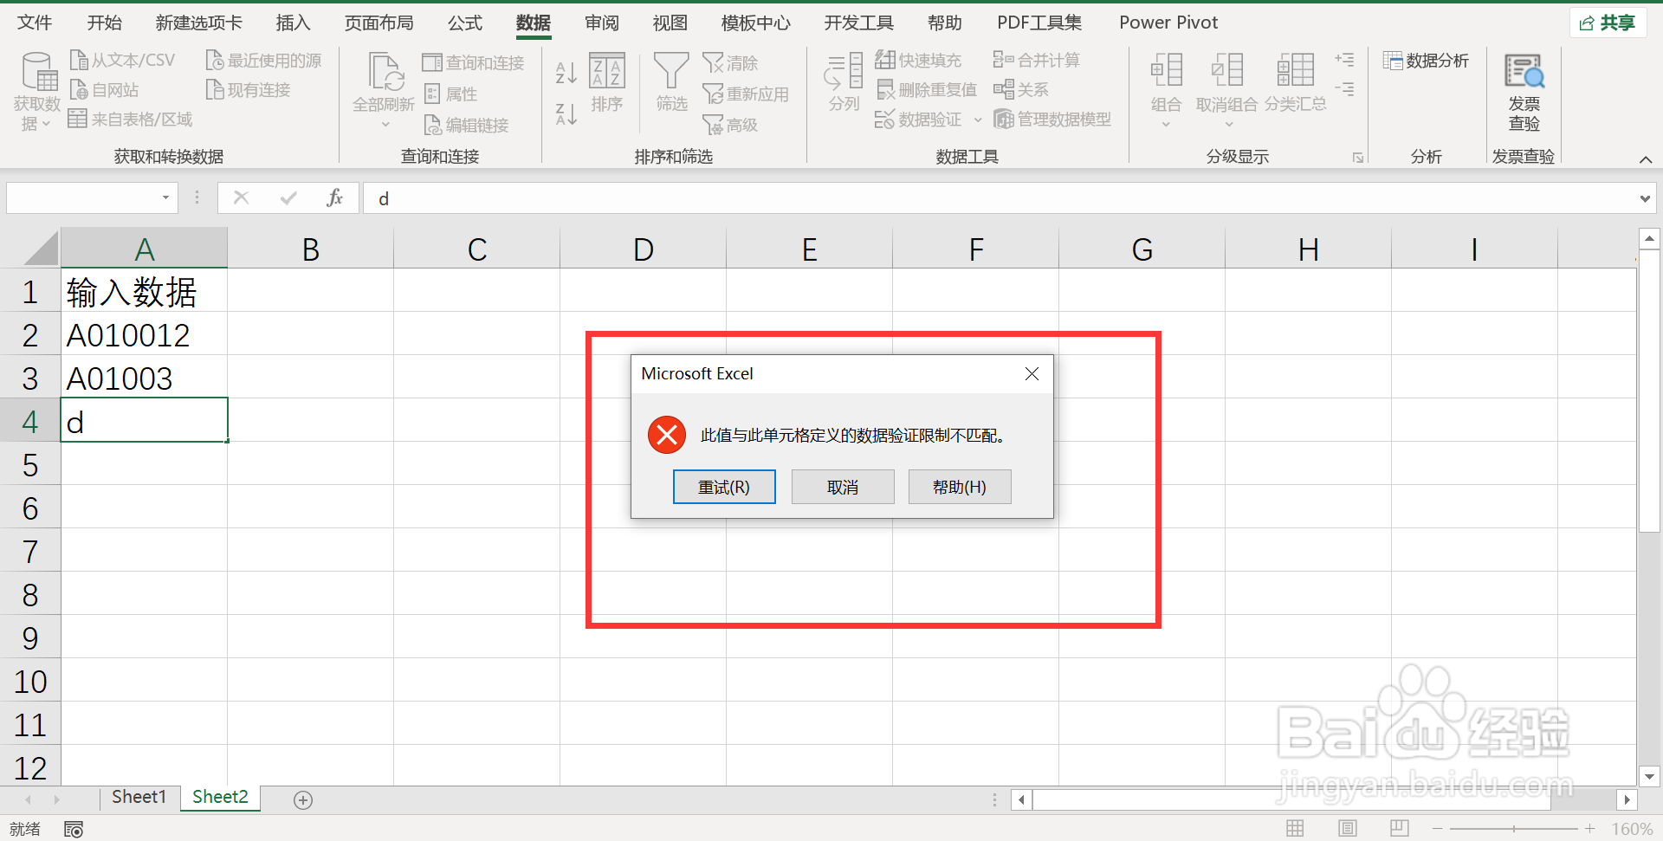Click the 取消组合 ungroup icon

tap(1227, 70)
